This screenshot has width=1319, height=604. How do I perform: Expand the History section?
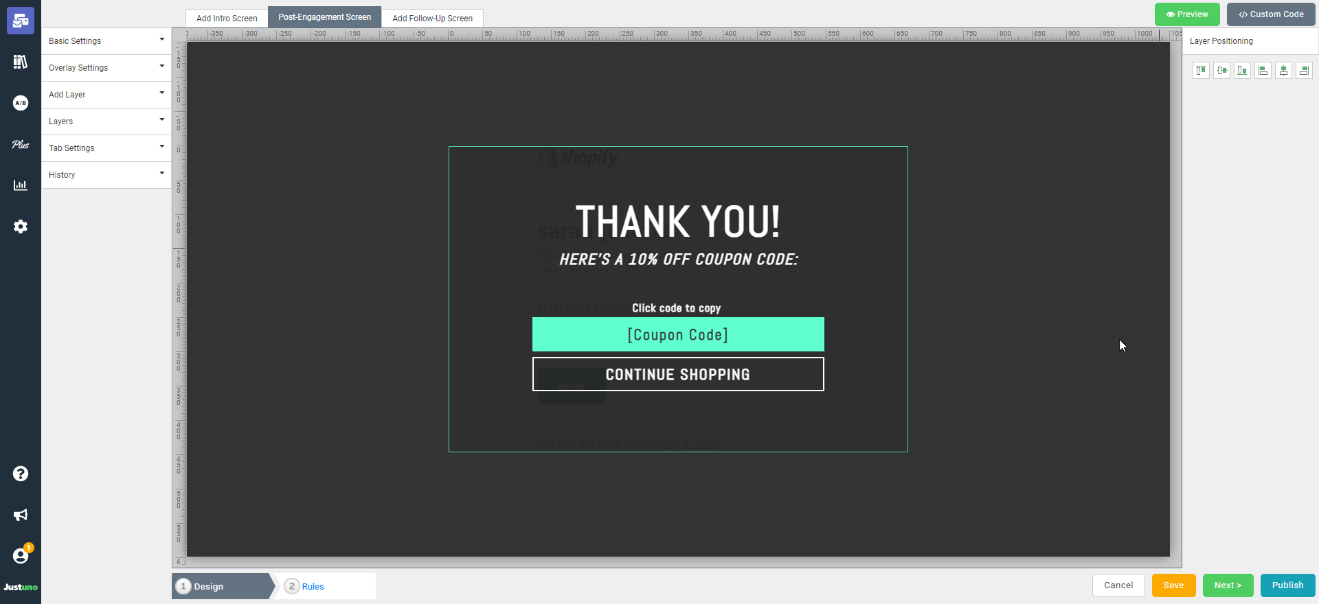[x=106, y=175]
